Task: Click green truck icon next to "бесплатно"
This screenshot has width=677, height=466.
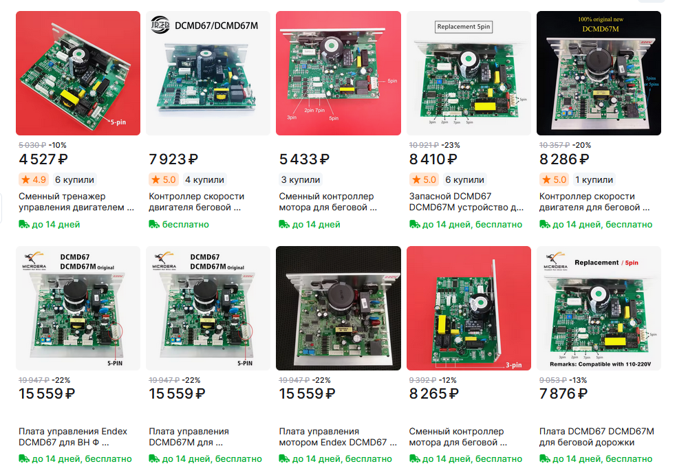Action: [154, 224]
